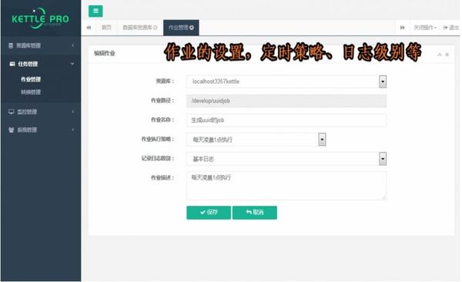This screenshot has height=282, width=462.
Task: Click the 作业路径 field showing /develop/uuidjob
Action: coord(286,101)
